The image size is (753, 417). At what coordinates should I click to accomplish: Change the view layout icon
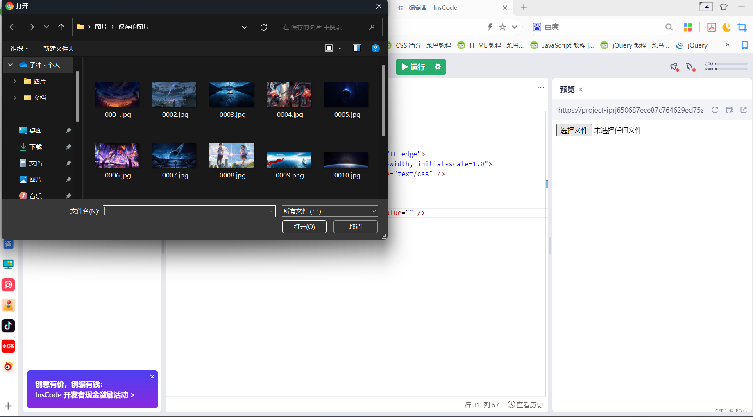point(329,48)
